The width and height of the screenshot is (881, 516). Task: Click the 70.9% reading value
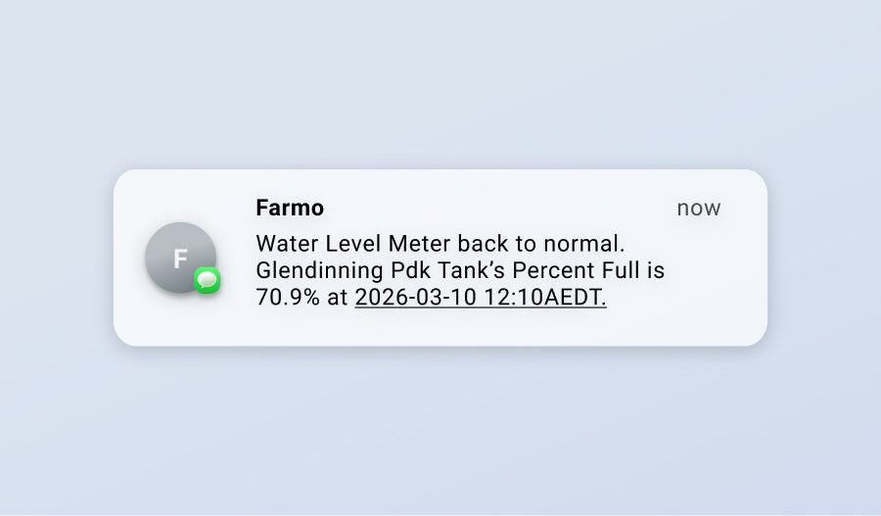287,298
